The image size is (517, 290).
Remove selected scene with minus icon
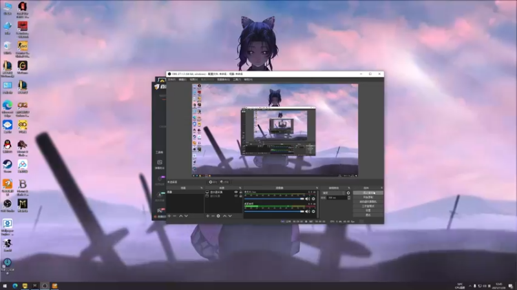pos(174,216)
